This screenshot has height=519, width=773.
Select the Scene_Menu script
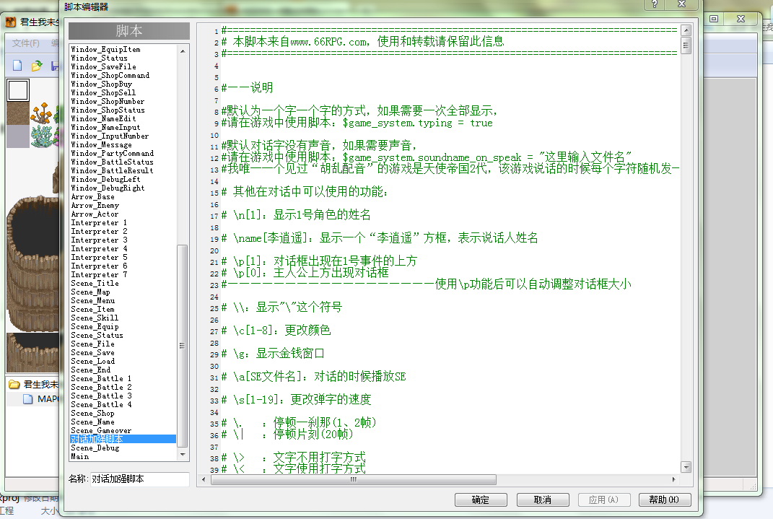(93, 301)
